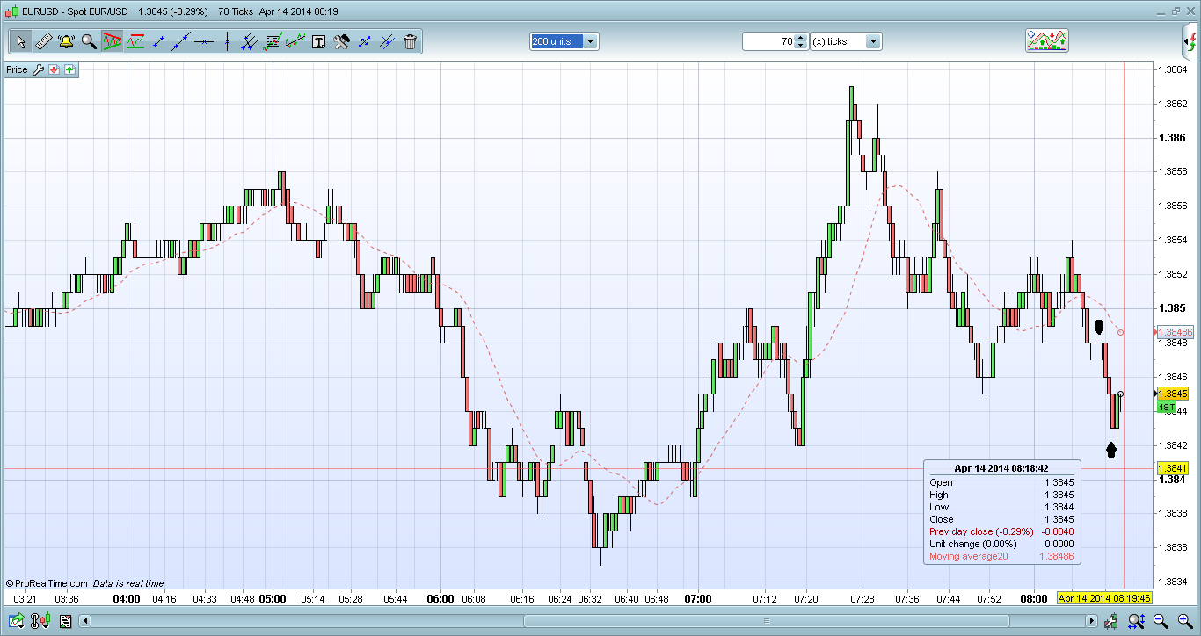1201x636 pixels.
Task: Open the indicators and trading systems button
Action: 1046,40
